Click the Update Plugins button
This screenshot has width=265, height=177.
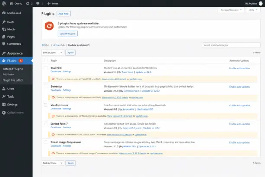68,33
